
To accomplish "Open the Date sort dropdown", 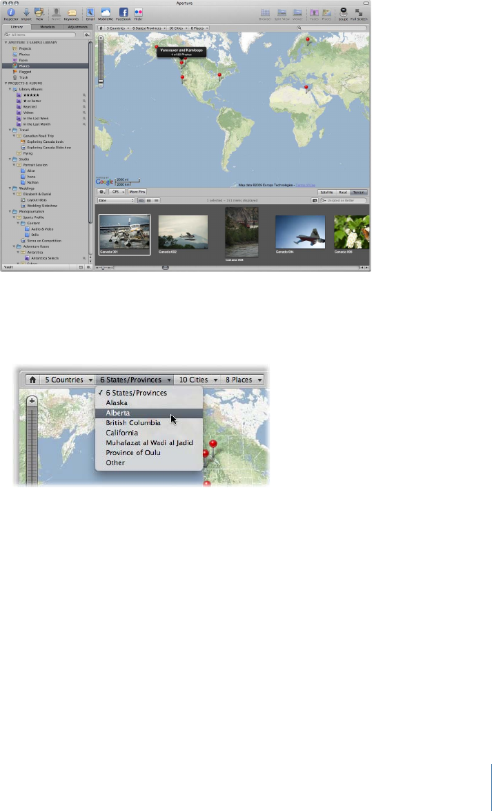I will pos(117,200).
